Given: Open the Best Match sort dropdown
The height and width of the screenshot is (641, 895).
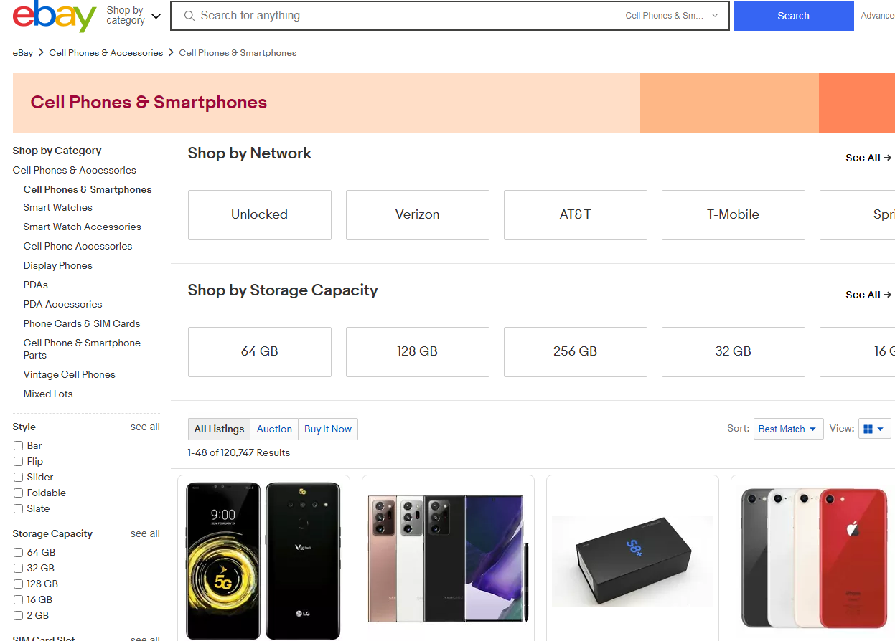Looking at the screenshot, I should coord(787,429).
